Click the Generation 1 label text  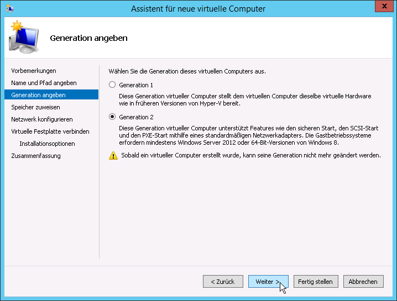(136, 85)
